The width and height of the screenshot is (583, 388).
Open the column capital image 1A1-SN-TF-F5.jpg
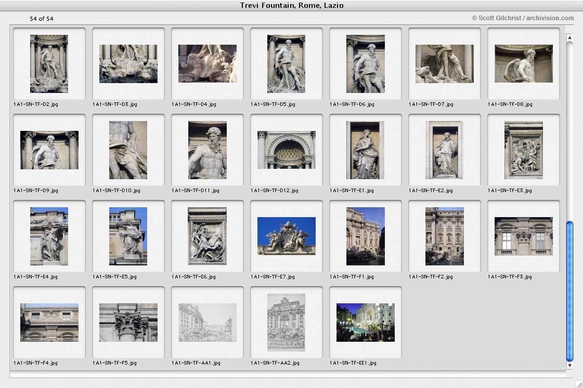pos(128,322)
